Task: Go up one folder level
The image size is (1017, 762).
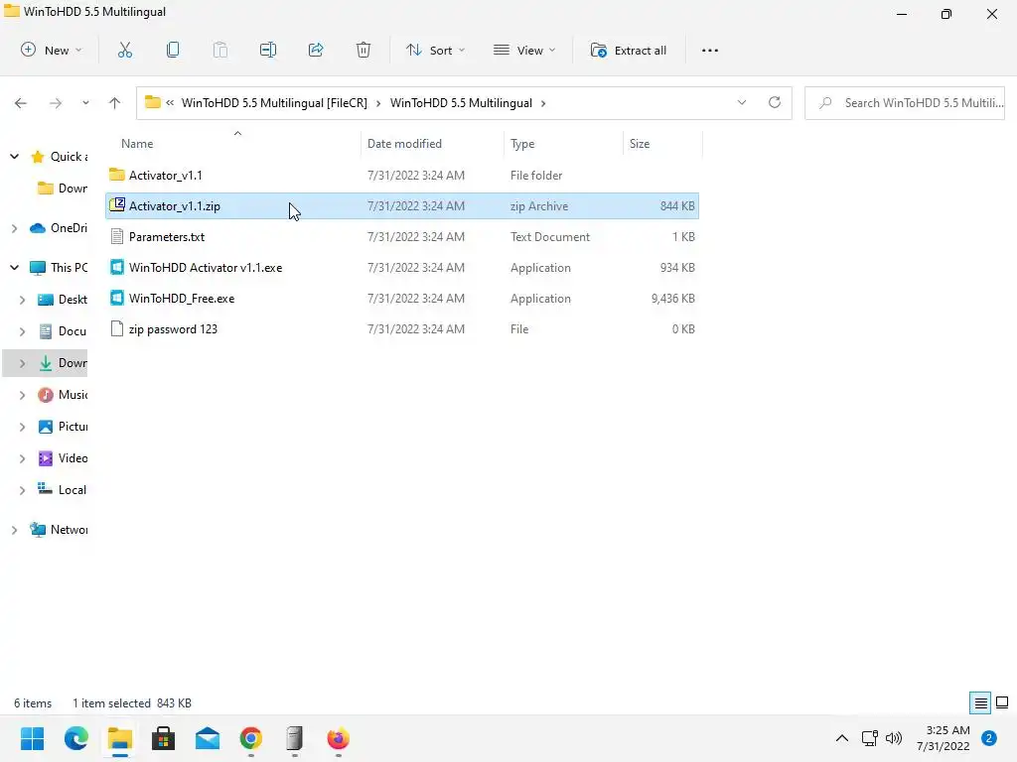Action: click(x=115, y=103)
